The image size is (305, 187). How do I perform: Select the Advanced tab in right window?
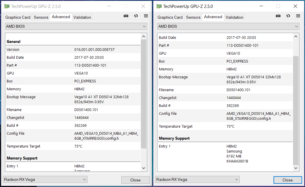point(213,17)
